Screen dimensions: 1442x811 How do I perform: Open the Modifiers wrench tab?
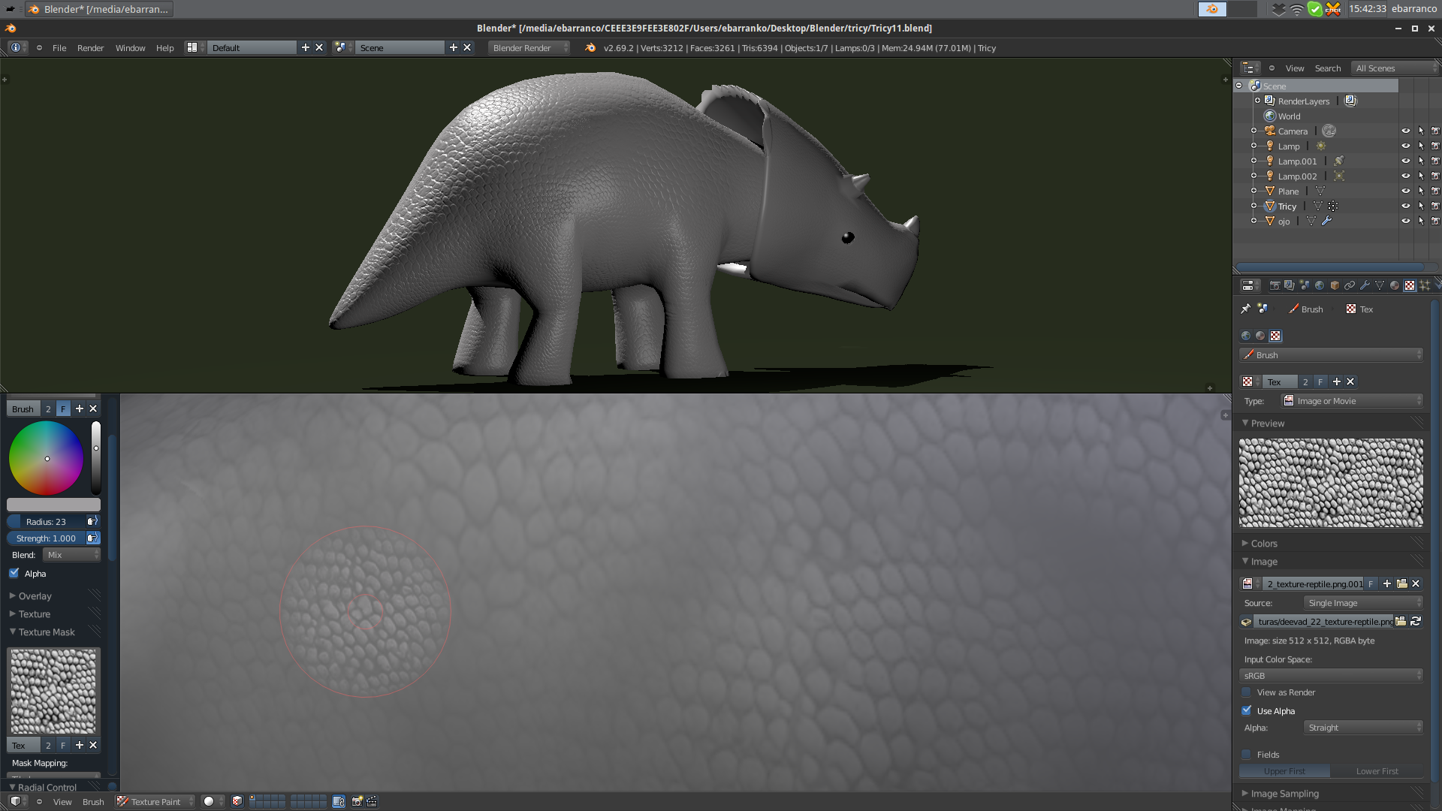(1365, 285)
